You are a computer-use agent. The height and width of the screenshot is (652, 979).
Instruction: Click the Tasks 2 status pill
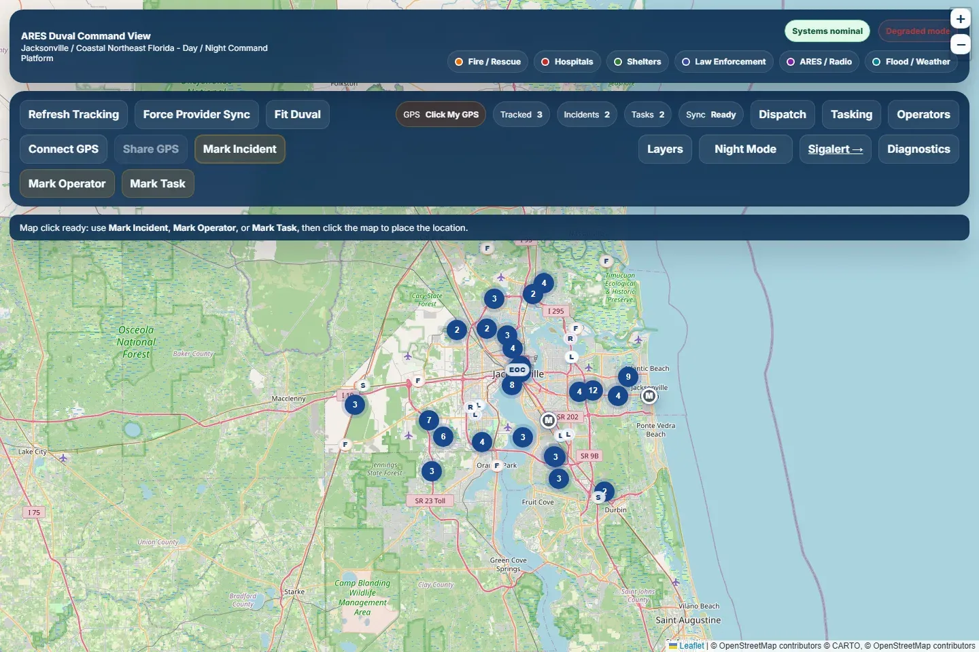pos(648,115)
